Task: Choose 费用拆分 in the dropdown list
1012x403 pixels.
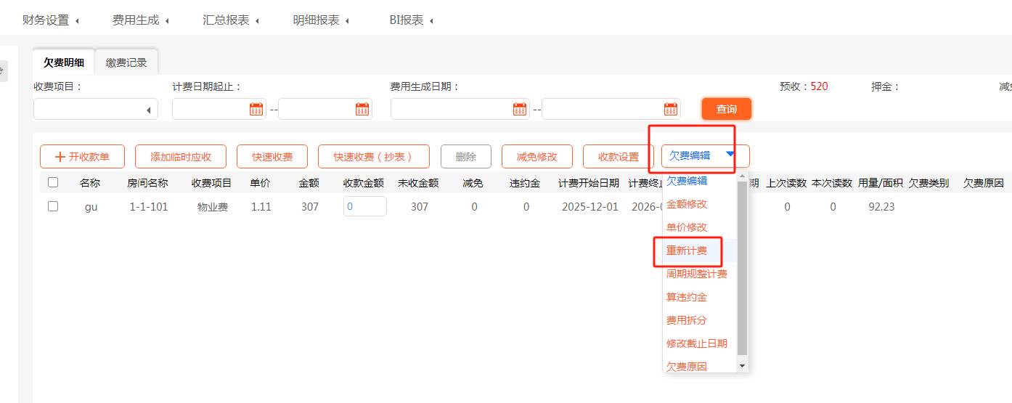Action: pyautogui.click(x=687, y=320)
